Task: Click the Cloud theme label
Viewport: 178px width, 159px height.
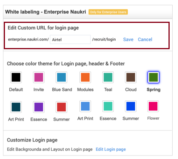Action: click(x=131, y=90)
